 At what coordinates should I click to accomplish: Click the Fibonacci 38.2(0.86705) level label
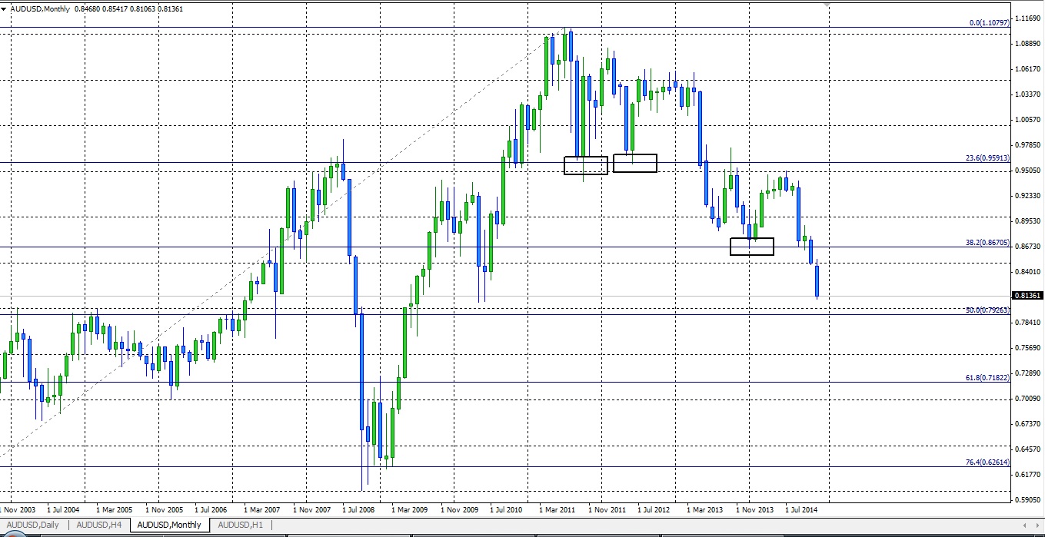tap(987, 242)
